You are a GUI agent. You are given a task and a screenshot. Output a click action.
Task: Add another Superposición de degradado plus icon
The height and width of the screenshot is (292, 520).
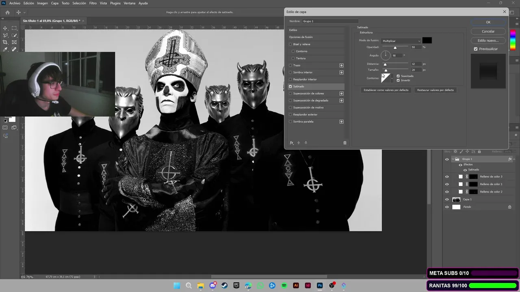pyautogui.click(x=341, y=101)
